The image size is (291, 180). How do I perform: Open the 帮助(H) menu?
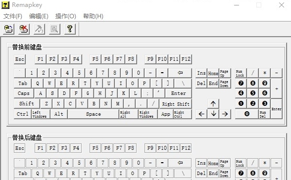[93, 16]
